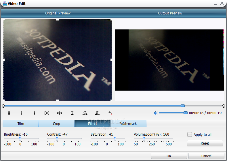Viewport: 227px width, 161px height.
Task: Click the playback position handle on seek bar
Action: pyautogui.click(x=183, y=106)
